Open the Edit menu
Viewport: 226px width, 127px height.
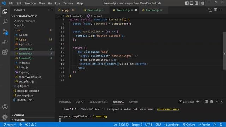click(x=19, y=3)
